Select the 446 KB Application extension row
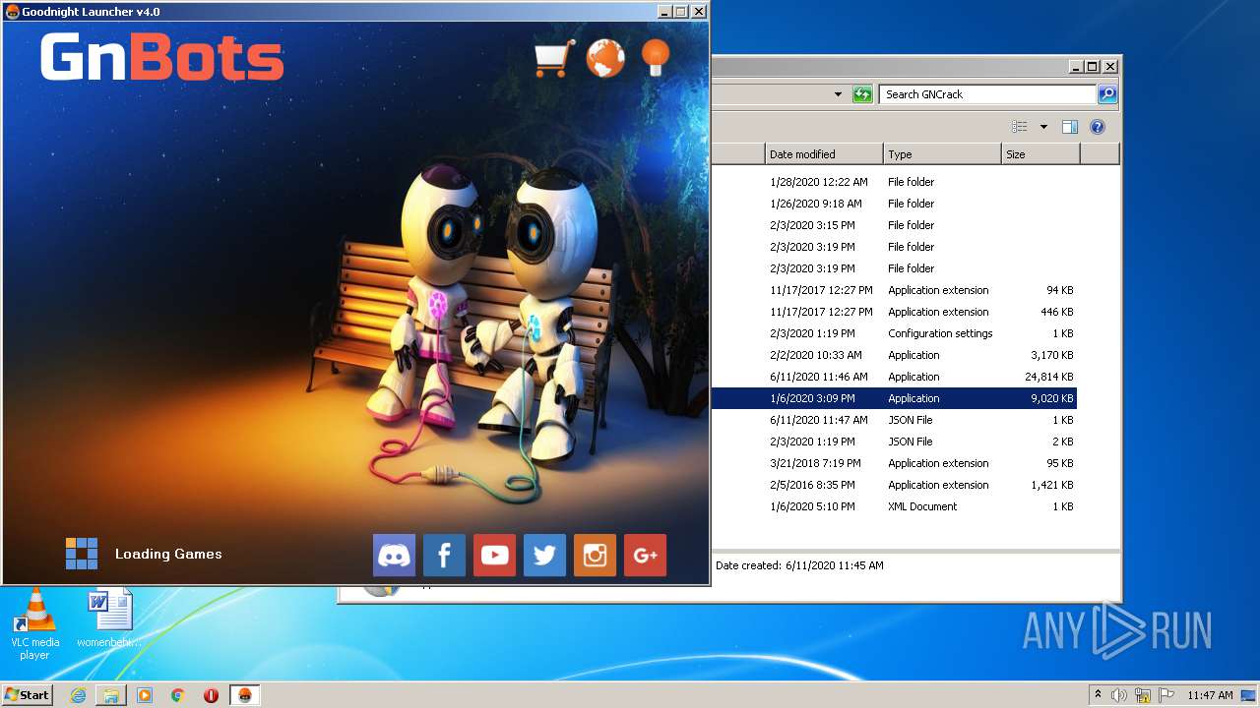 tap(894, 312)
